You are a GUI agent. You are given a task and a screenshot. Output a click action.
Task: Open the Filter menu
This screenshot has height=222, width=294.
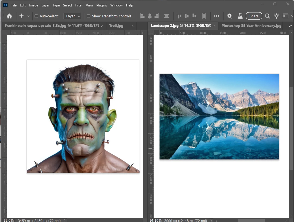(x=79, y=5)
